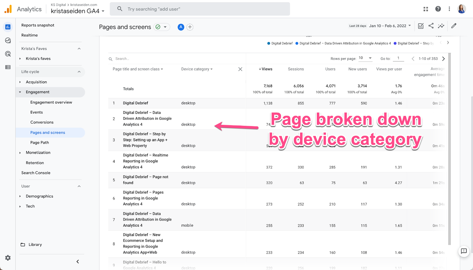Image resolution: width=473 pixels, height=270 pixels.
Task: Share this report
Action: [431, 26]
